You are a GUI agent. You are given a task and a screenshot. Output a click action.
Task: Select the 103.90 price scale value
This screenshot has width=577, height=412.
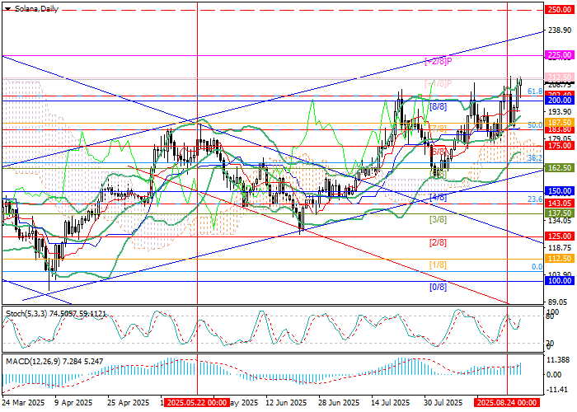[x=560, y=274]
